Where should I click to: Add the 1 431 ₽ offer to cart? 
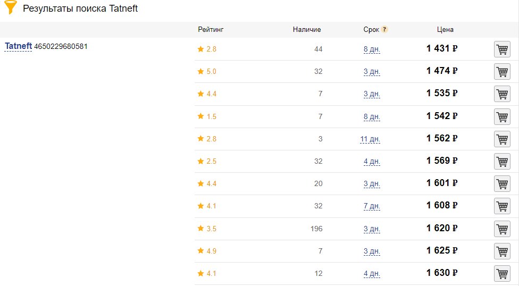(x=502, y=49)
